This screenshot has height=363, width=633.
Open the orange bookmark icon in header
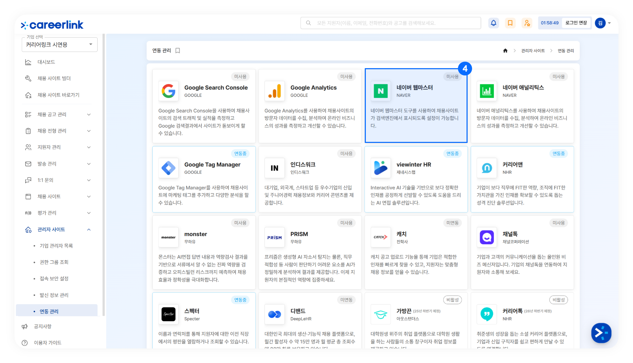pyautogui.click(x=510, y=23)
